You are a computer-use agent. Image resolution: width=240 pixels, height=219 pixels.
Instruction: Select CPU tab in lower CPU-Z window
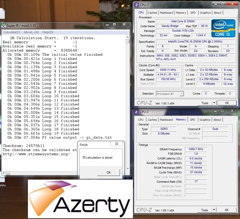tap(141, 120)
